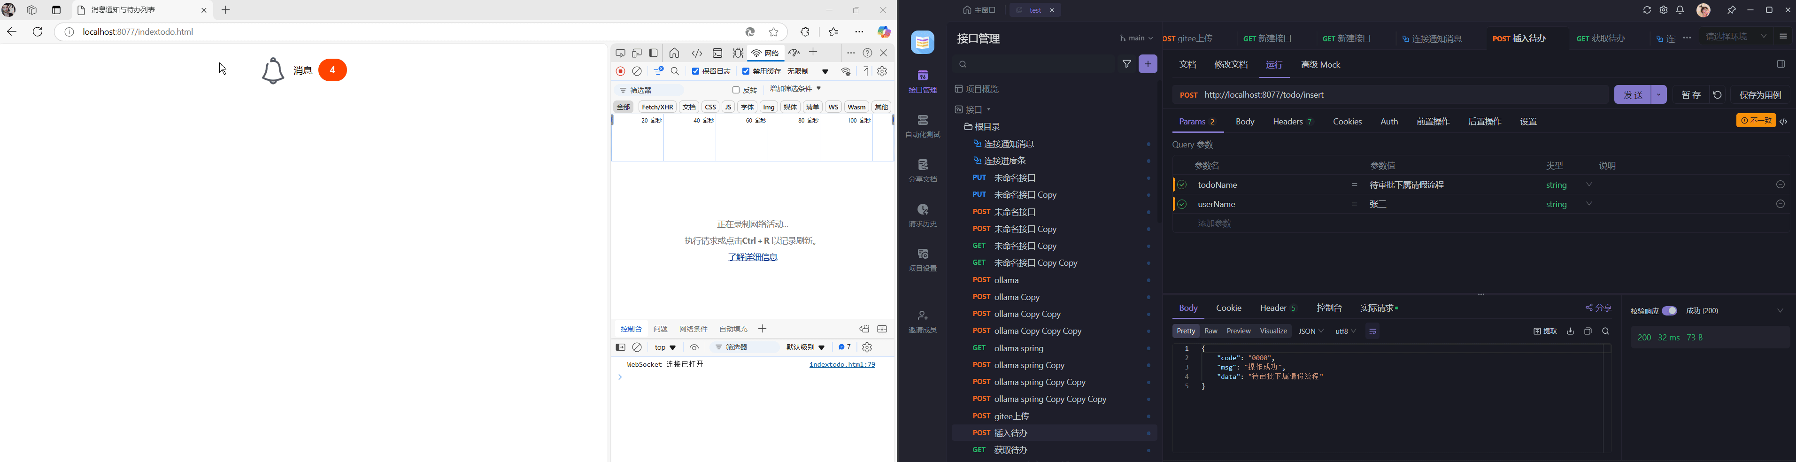Open 自动化测试 in the Apifox sidebar
This screenshot has width=1796, height=462.
coord(922,125)
